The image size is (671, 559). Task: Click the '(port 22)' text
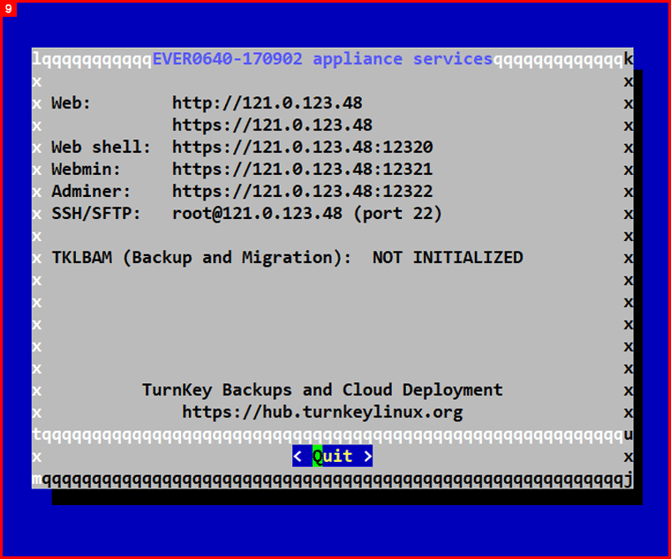pyautogui.click(x=397, y=214)
